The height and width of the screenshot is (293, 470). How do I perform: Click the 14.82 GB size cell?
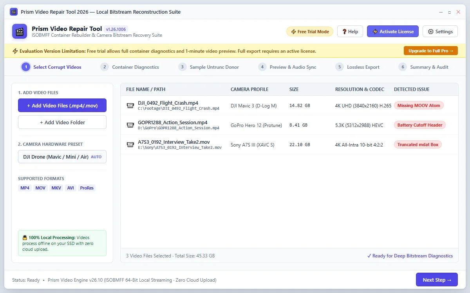tap(300, 105)
